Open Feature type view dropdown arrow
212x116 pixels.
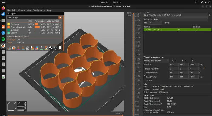(x=60, y=18)
